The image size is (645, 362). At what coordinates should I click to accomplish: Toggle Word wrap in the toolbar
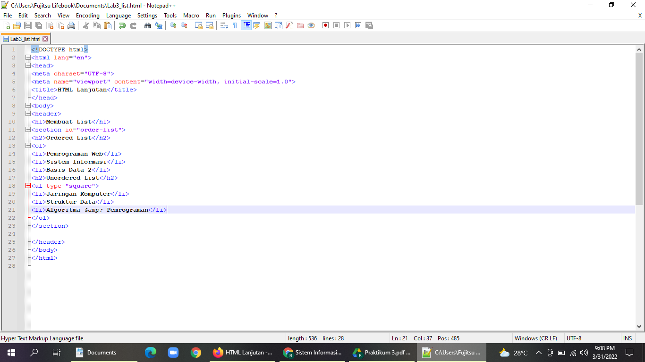point(224,25)
